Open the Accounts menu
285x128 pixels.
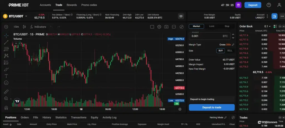click(45, 5)
